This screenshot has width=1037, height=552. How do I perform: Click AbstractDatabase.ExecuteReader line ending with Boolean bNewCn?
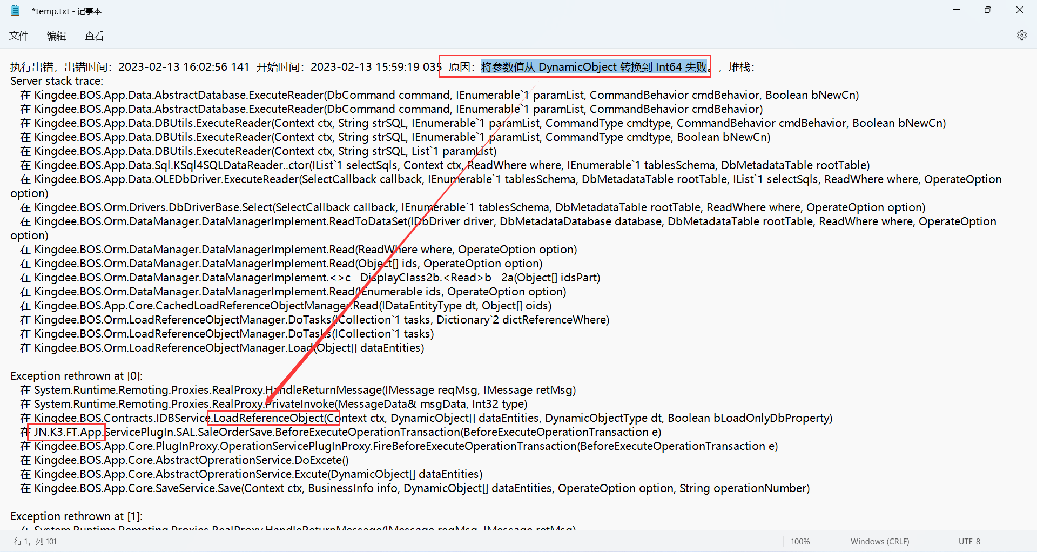[x=439, y=95]
